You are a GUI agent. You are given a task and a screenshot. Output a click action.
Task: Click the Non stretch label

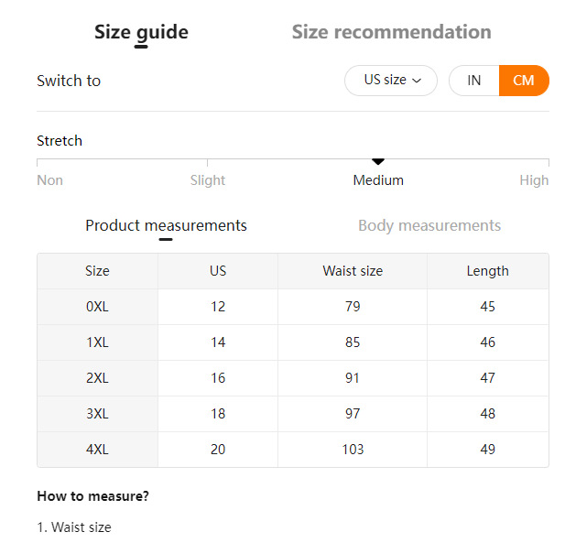point(50,180)
